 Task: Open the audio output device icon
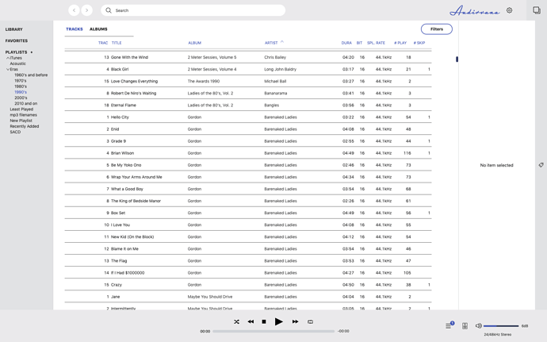(x=465, y=326)
